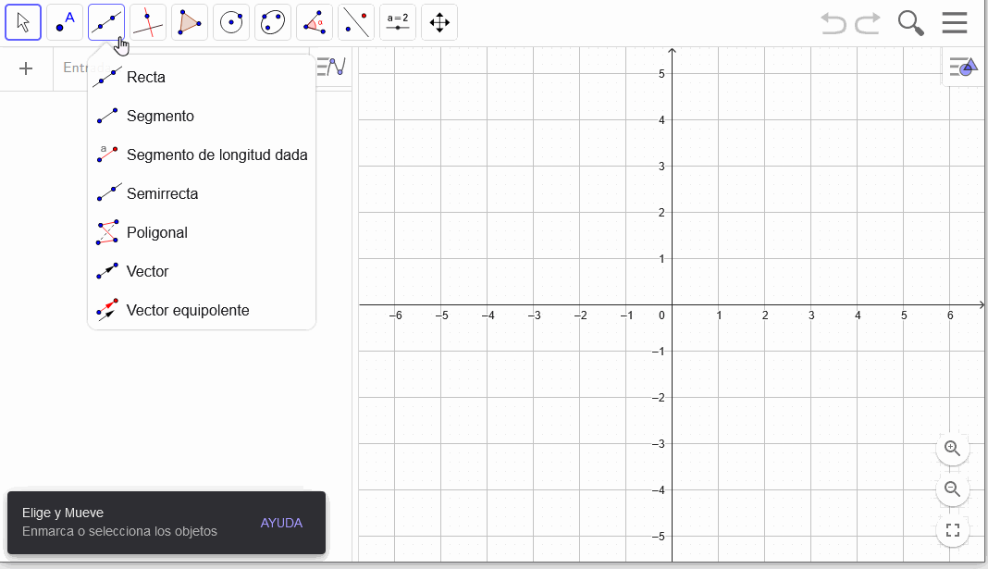Image resolution: width=988 pixels, height=569 pixels.
Task: Select the Move arrow tool
Action: pyautogui.click(x=23, y=23)
